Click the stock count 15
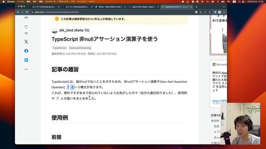Screen dimensions: 266x149 click(26, 33)
